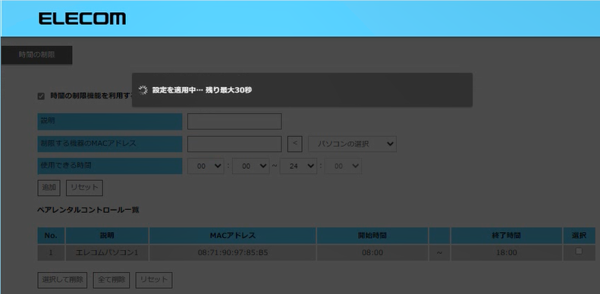Click the 追加 button

[x=49, y=188]
